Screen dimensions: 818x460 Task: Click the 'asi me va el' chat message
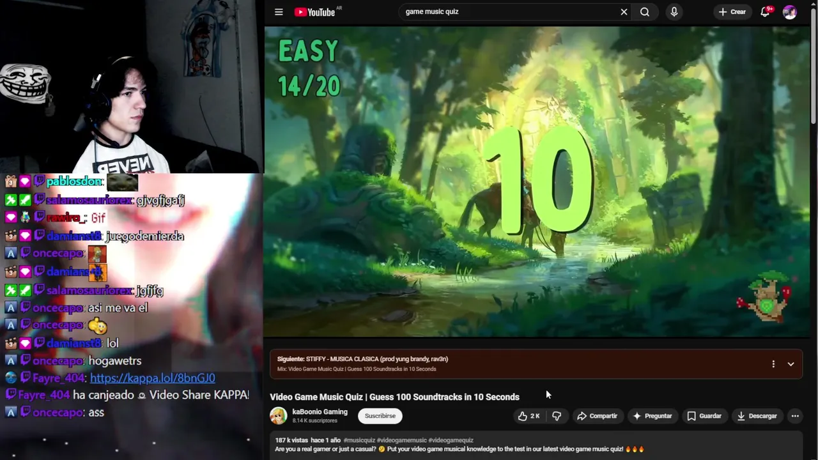coord(118,308)
